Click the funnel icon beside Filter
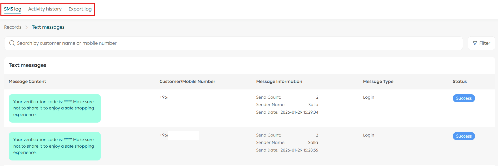This screenshot has height=166, width=498. [x=475, y=43]
